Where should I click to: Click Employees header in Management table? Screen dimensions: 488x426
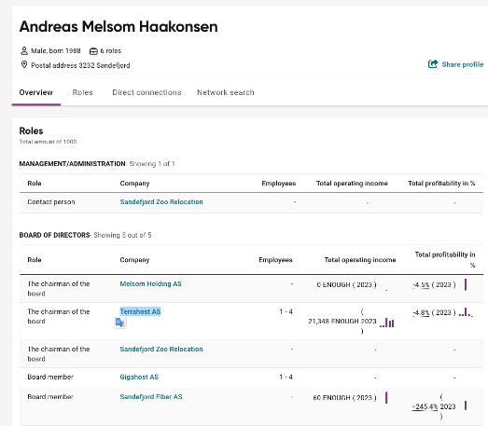coord(279,184)
